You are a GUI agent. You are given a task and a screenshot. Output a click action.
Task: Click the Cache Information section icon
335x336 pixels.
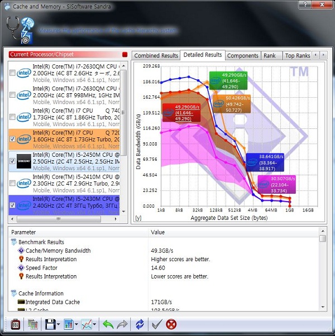point(14,293)
